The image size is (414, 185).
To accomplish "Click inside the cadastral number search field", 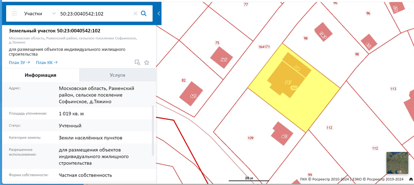I will [x=95, y=14].
